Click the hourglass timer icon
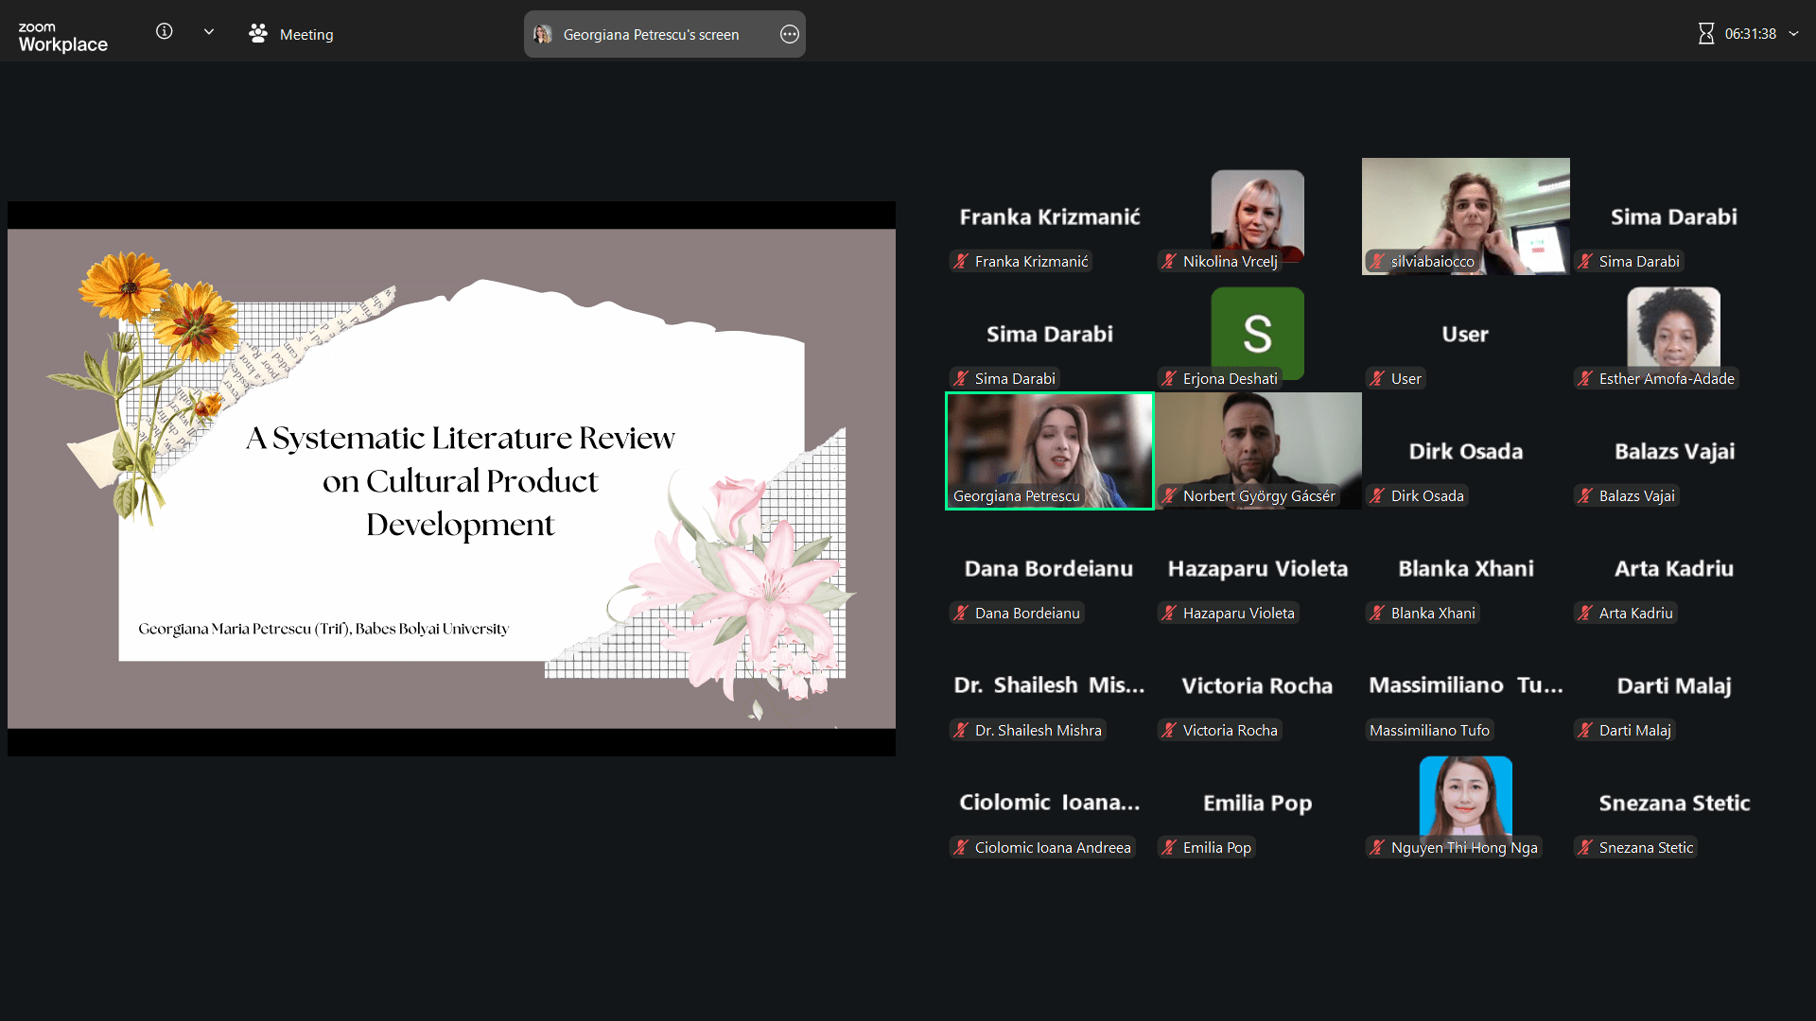The height and width of the screenshot is (1021, 1816). tap(1705, 34)
